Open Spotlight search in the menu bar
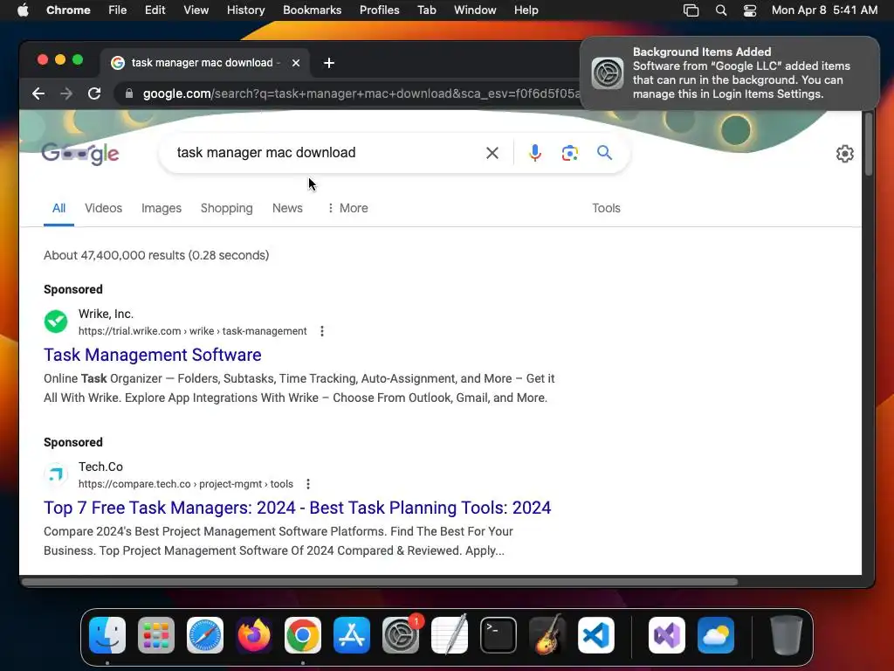 [x=720, y=10]
